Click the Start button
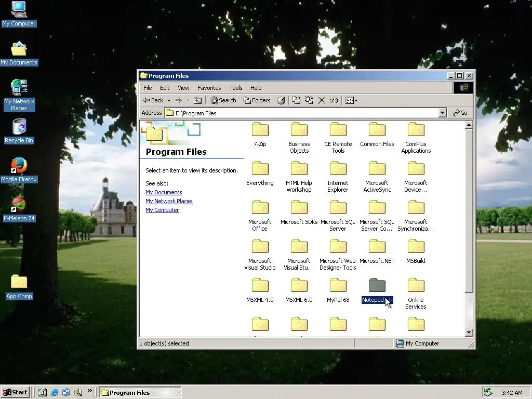 15,393
